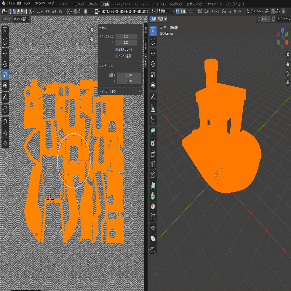
Task: Open the 画像 menu in UV editor
Action: pyautogui.click(x=54, y=12)
